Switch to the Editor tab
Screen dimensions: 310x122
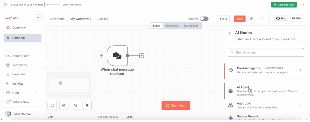pos(157,26)
